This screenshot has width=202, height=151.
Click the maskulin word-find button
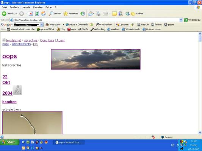[143, 25]
